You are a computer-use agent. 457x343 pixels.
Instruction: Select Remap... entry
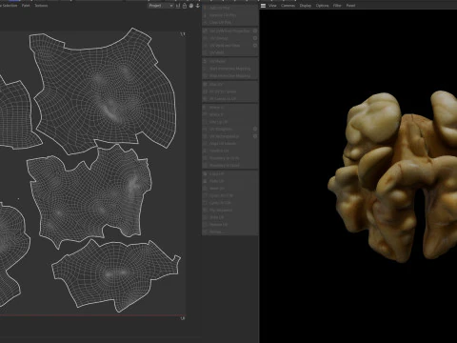pyautogui.click(x=230, y=232)
